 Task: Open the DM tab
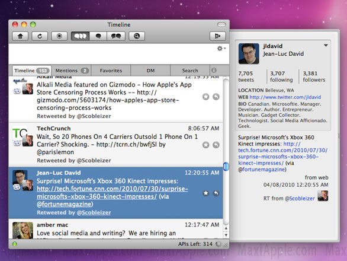(150, 71)
